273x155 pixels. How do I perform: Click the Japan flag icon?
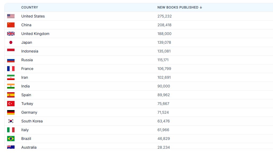[11, 42]
